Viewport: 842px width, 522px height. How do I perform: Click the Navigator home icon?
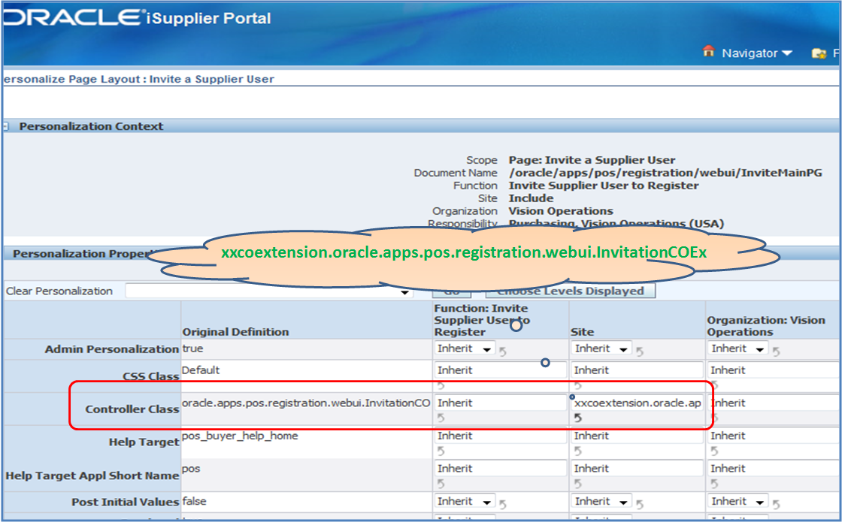[x=709, y=52]
